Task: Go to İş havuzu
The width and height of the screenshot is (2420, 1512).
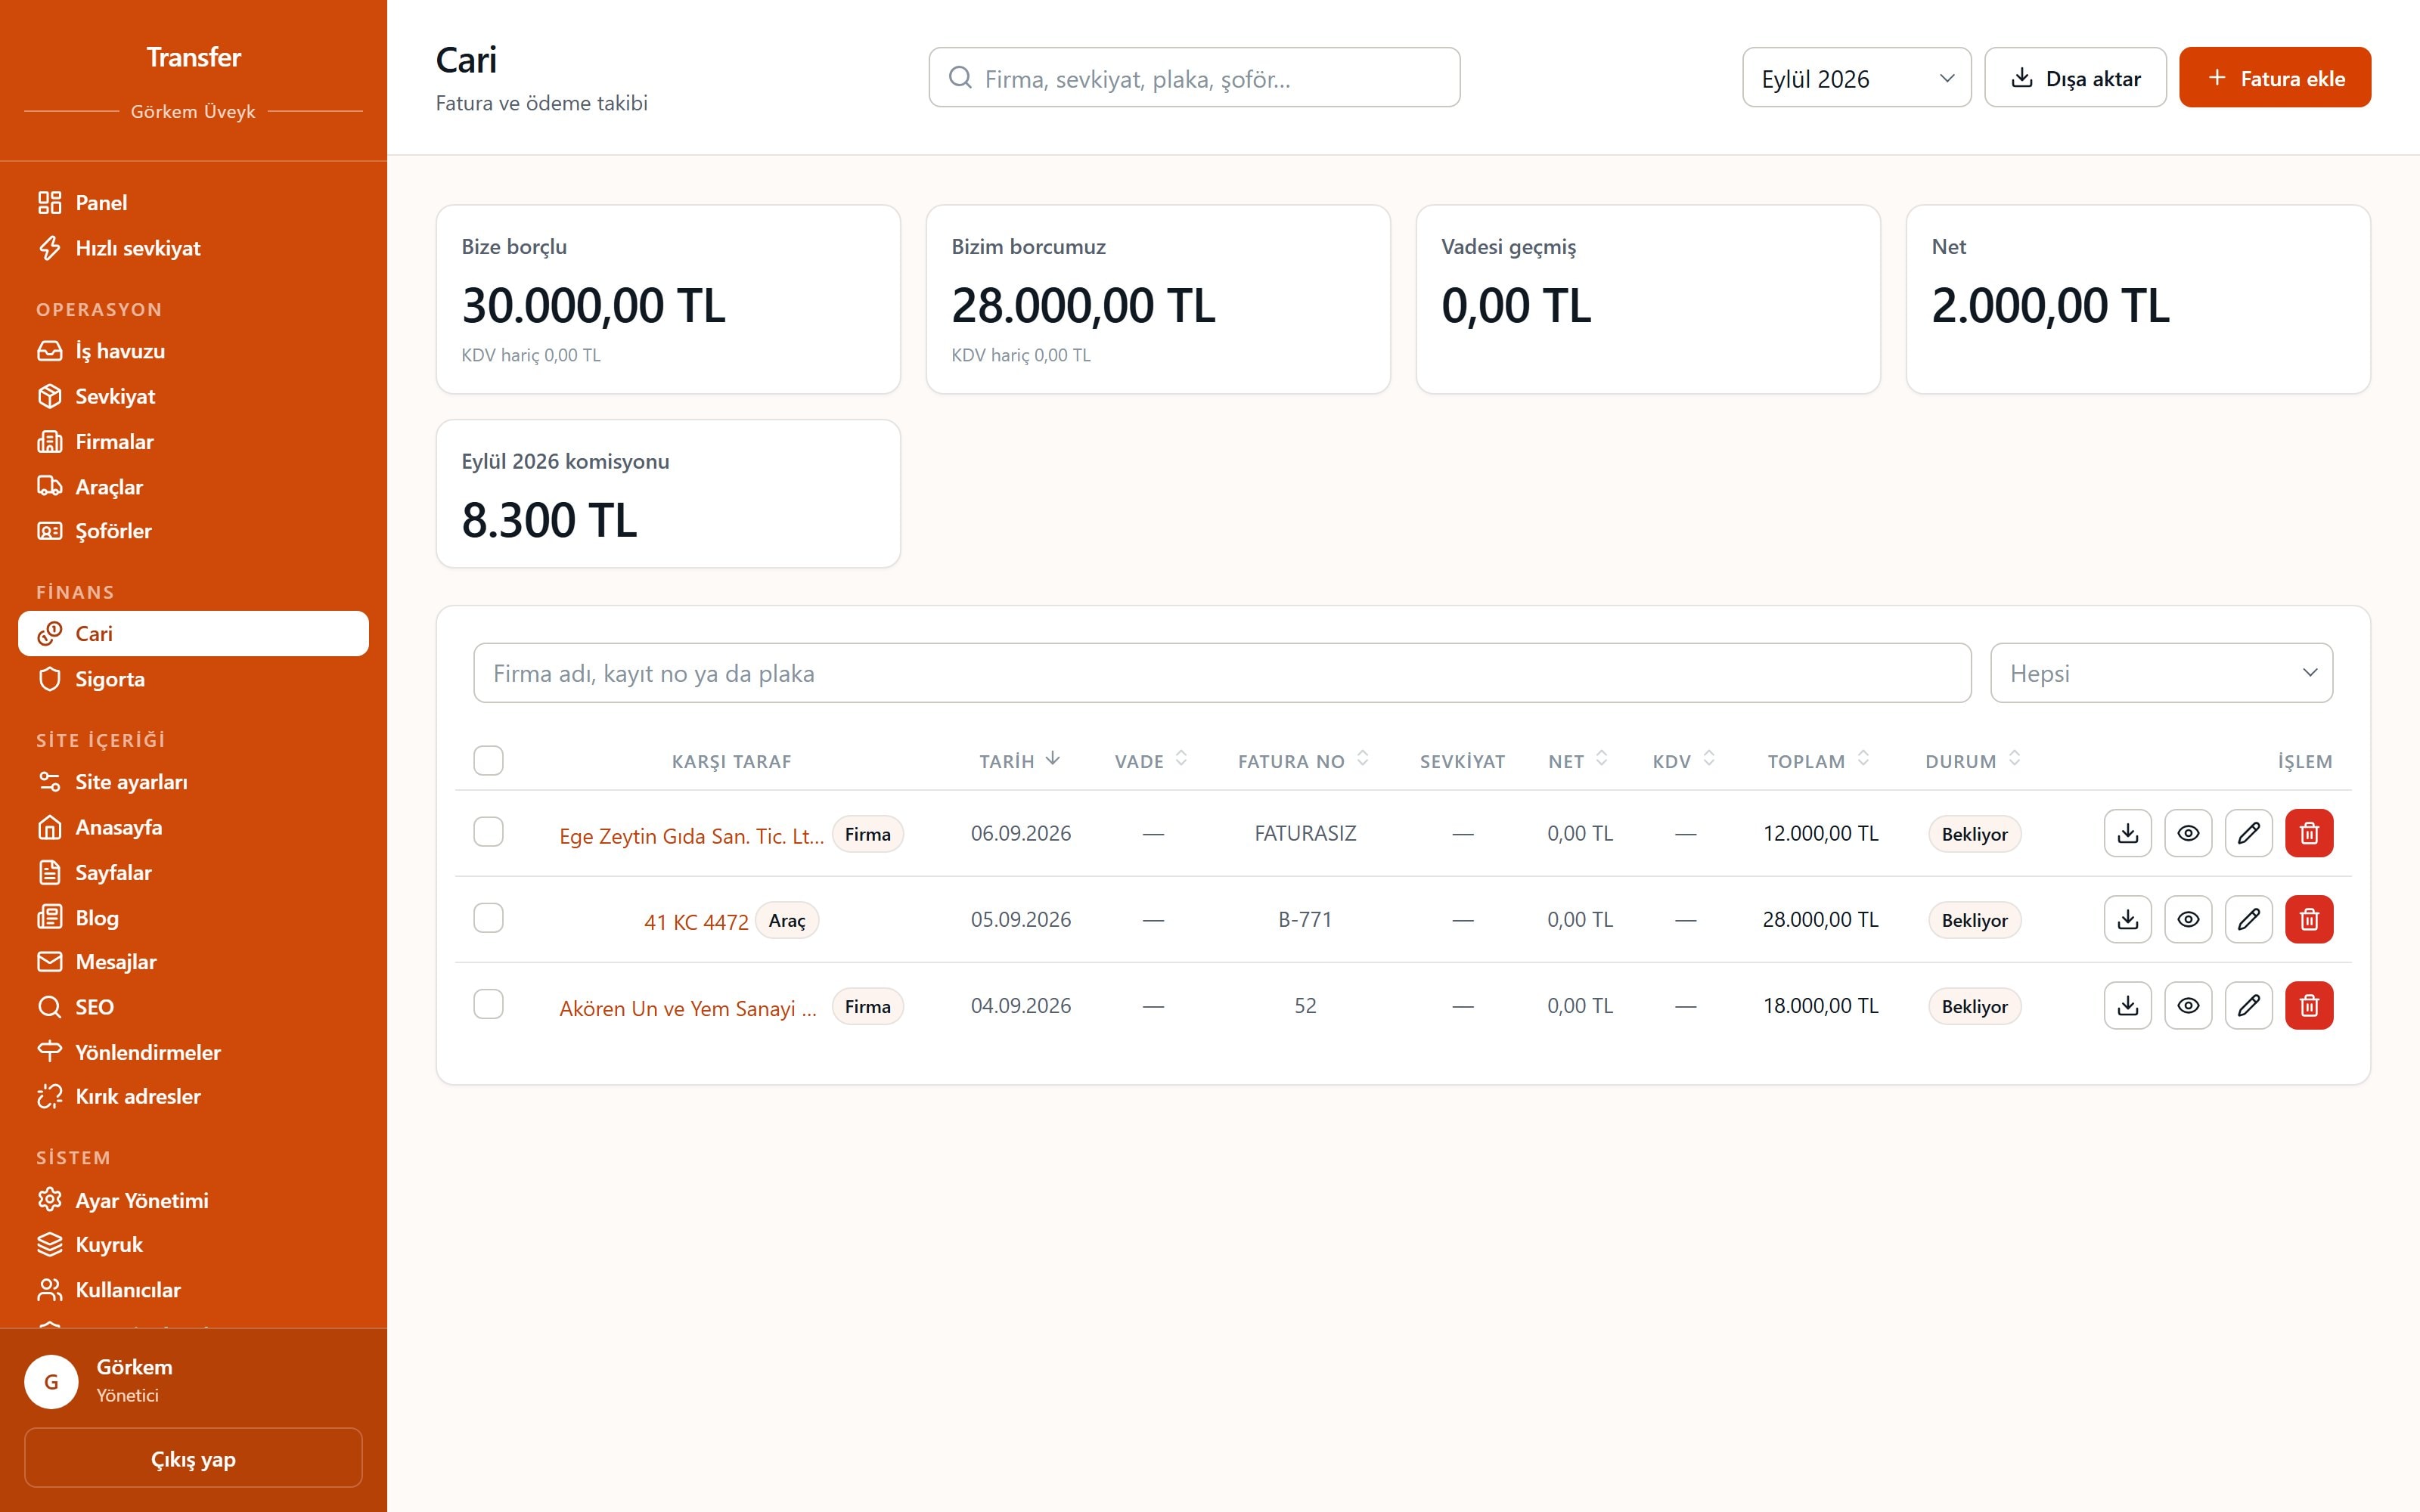Action: point(193,351)
